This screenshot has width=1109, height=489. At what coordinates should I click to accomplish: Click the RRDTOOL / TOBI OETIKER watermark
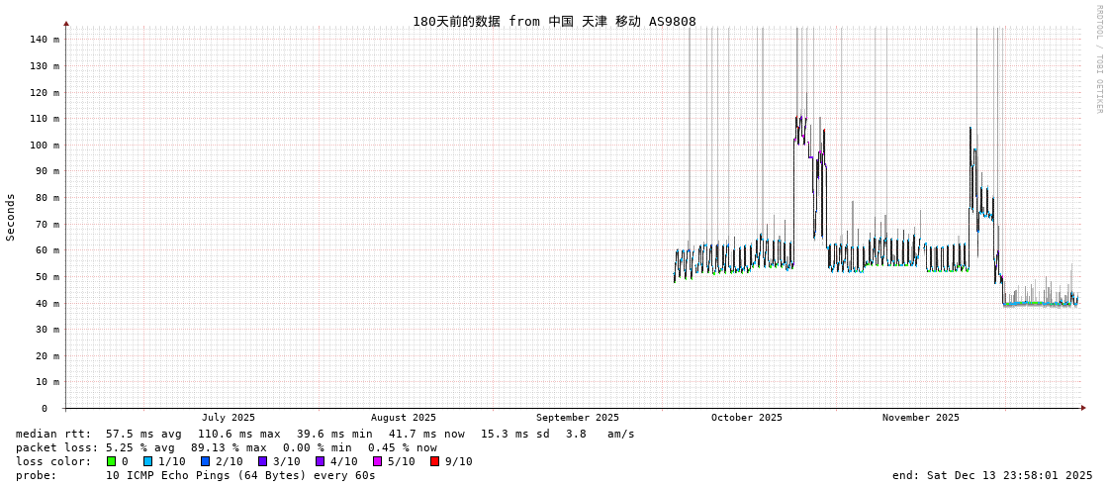[x=1098, y=59]
